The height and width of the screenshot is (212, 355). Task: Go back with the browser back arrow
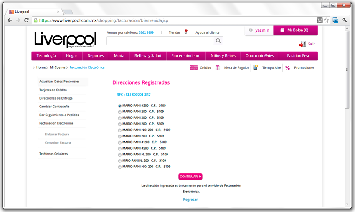tap(10, 20)
